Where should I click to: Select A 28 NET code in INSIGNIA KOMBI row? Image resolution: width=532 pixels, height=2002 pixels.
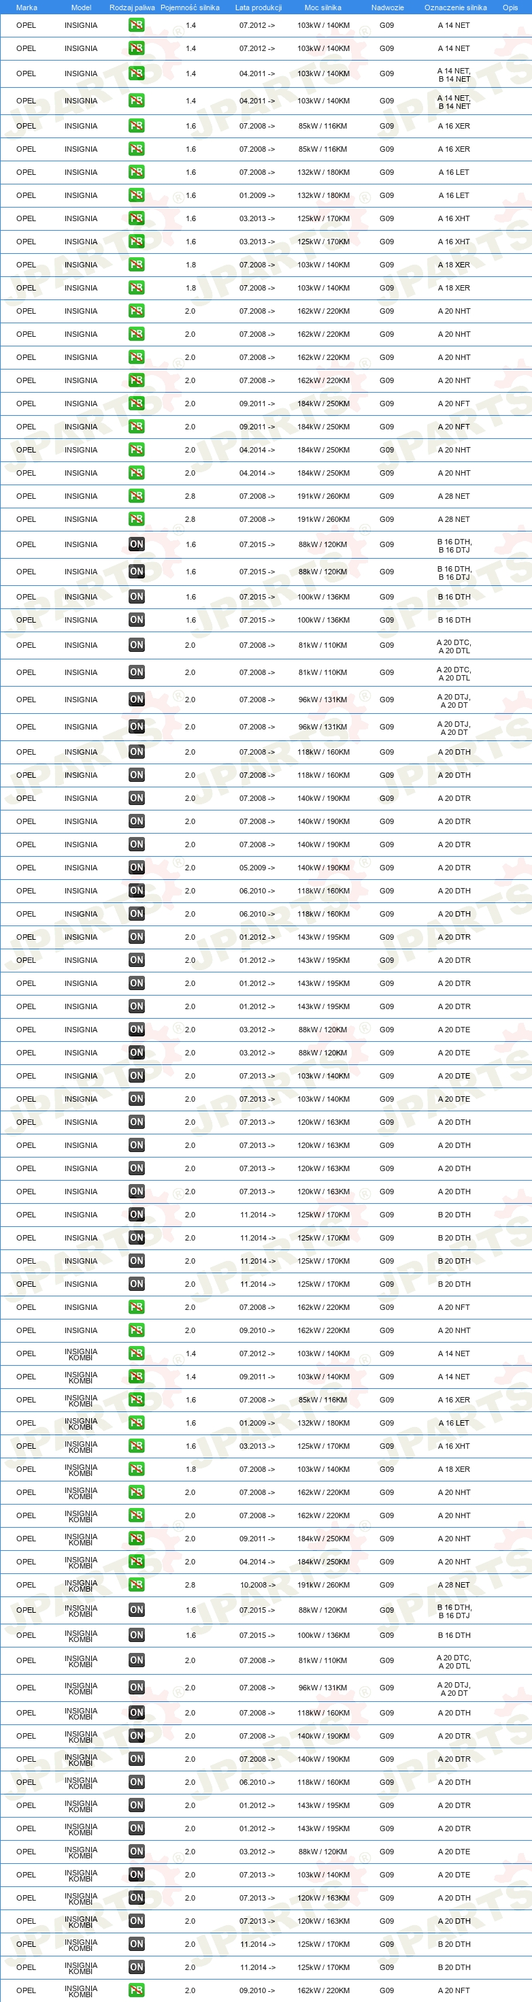pyautogui.click(x=454, y=1585)
